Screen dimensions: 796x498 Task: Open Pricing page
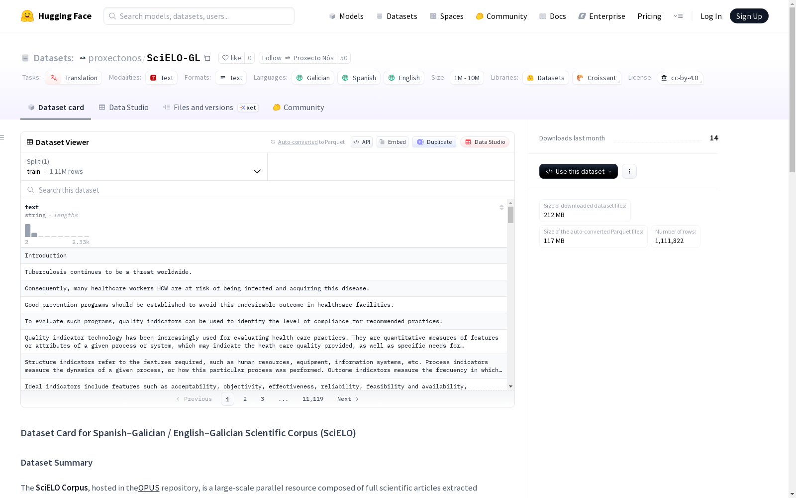coord(649,16)
